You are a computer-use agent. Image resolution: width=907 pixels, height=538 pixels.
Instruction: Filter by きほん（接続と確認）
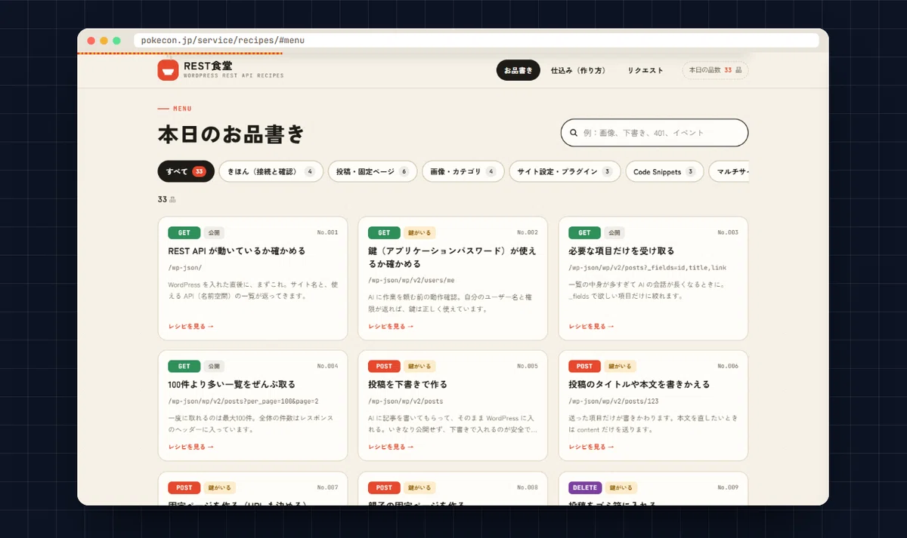pyautogui.click(x=271, y=171)
